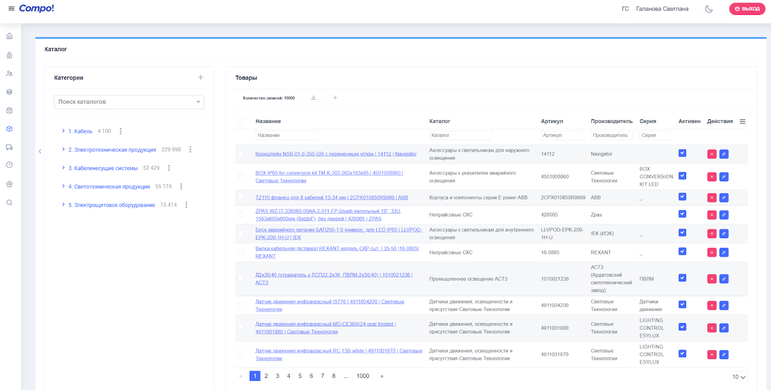Viewport: 771px width, 390px height.
Task: Go to next pages with » arrow
Action: pyautogui.click(x=382, y=376)
